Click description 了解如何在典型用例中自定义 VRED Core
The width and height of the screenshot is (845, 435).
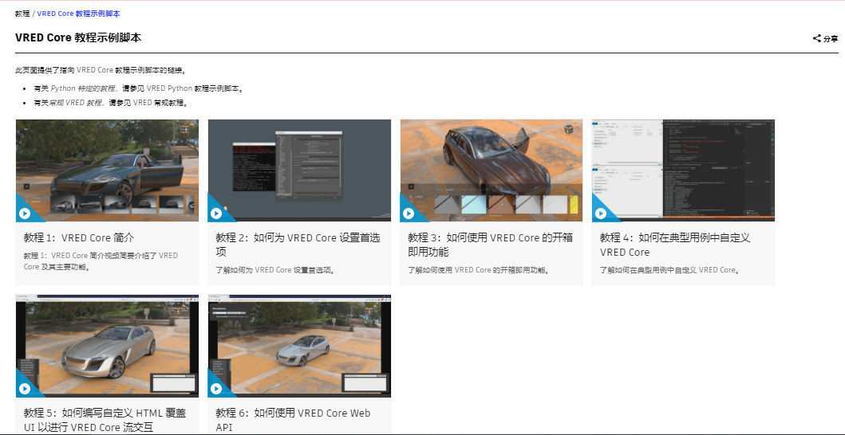coord(670,270)
